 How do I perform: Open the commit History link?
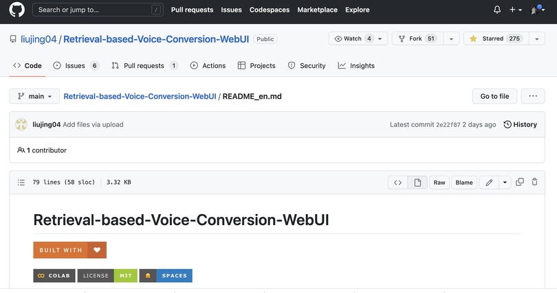(x=520, y=125)
